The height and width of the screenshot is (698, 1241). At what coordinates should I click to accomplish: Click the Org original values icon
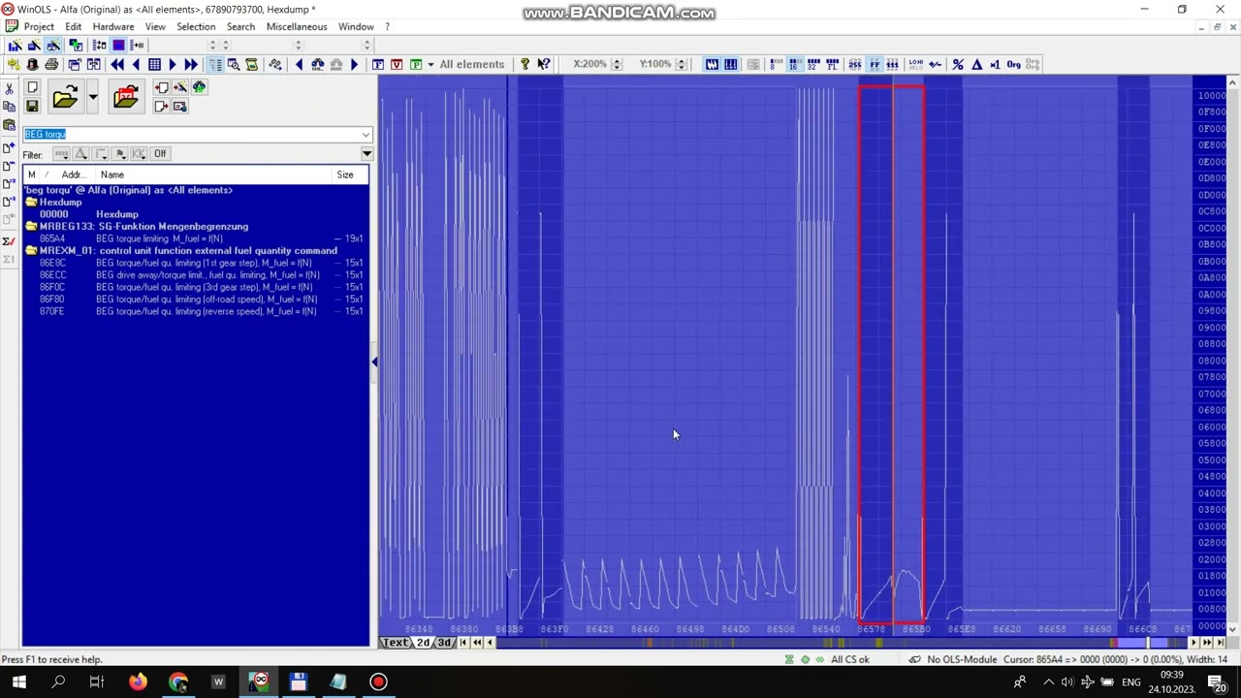(1013, 65)
